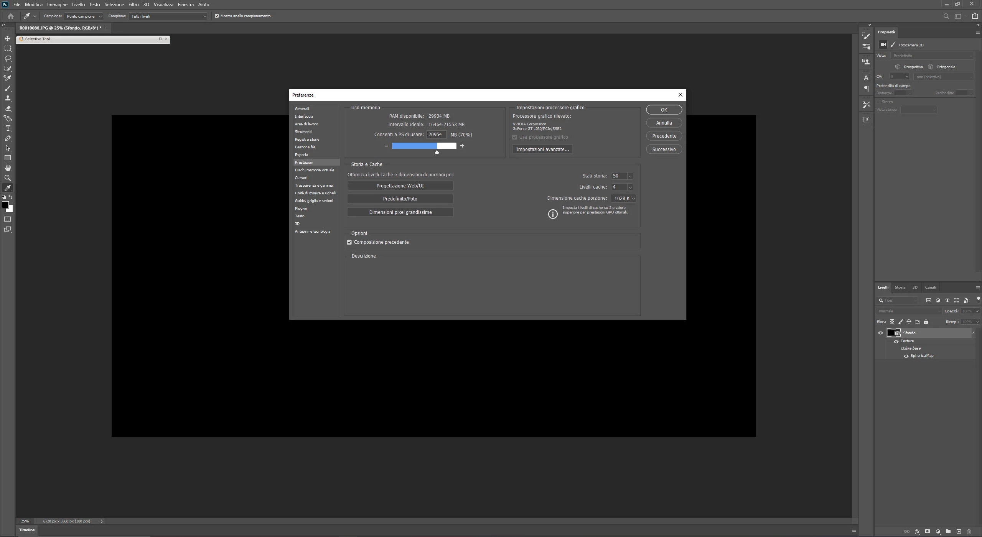Select the Lasso tool
Viewport: 982px width, 537px height.
click(x=8, y=58)
